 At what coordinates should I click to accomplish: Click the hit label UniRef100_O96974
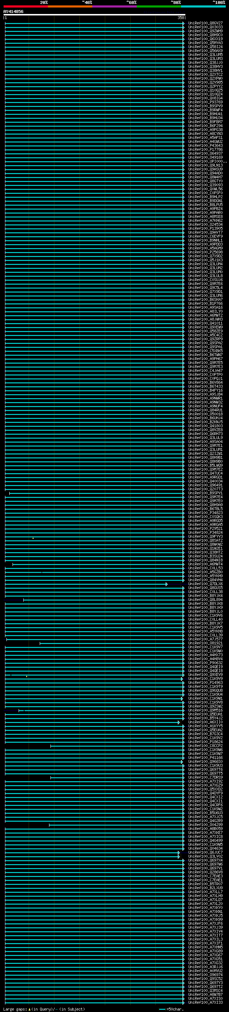pyautogui.click(x=205, y=975)
